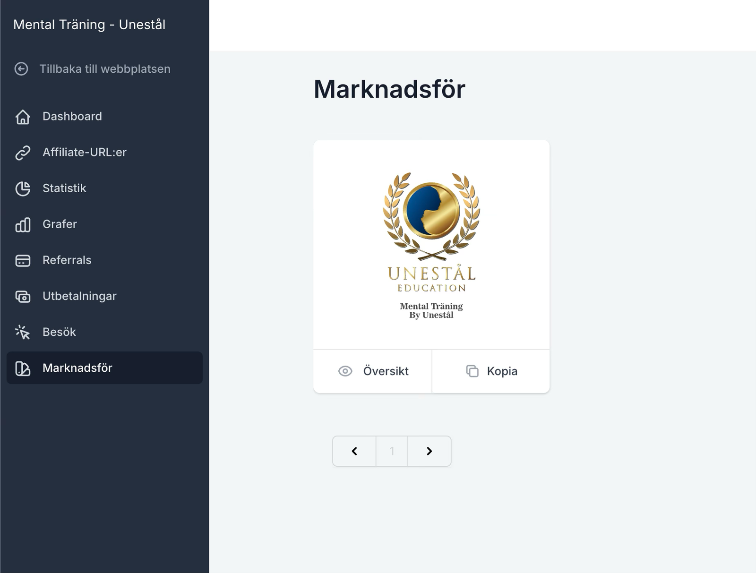Click the Besök cursor click icon
This screenshot has width=756, height=573.
[x=23, y=332]
